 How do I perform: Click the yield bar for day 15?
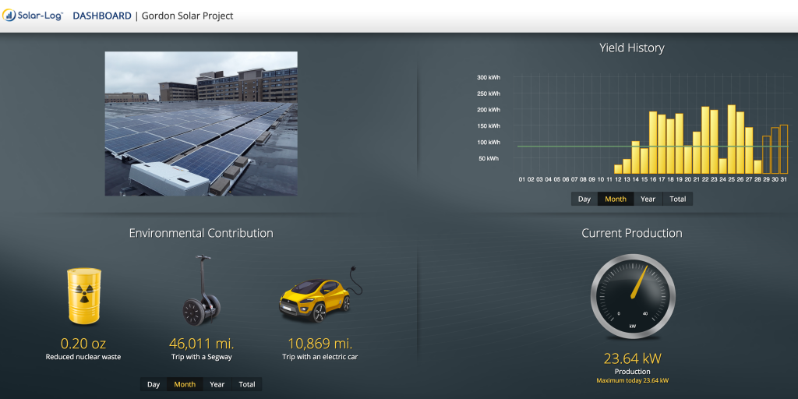click(x=644, y=161)
